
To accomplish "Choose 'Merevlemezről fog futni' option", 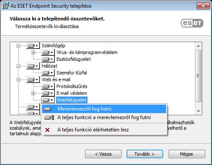I will (104, 109).
